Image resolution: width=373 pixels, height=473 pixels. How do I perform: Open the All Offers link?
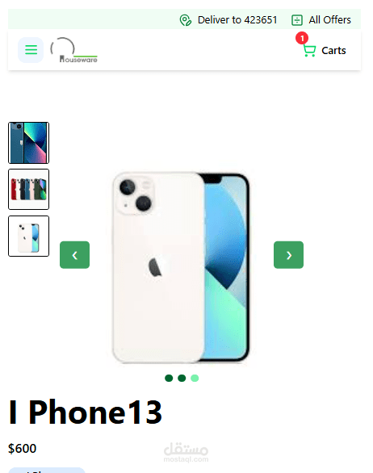(x=329, y=20)
